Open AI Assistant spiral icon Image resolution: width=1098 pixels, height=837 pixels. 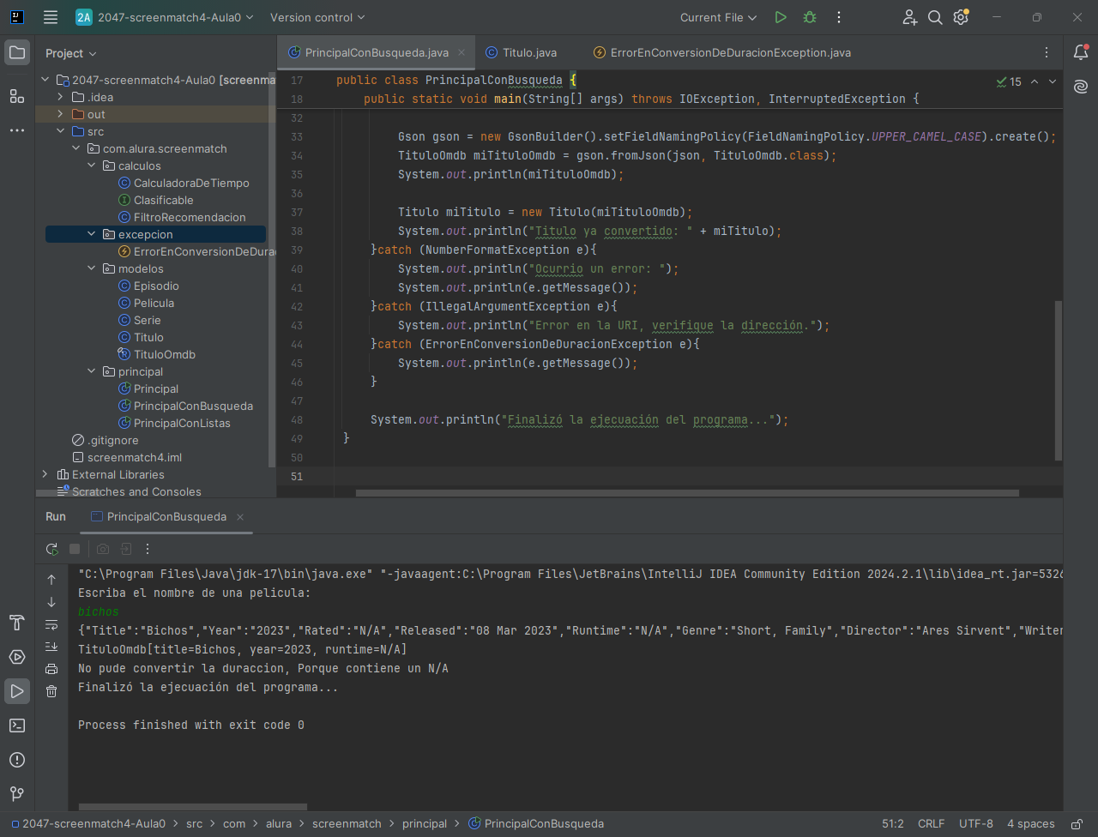point(1081,87)
